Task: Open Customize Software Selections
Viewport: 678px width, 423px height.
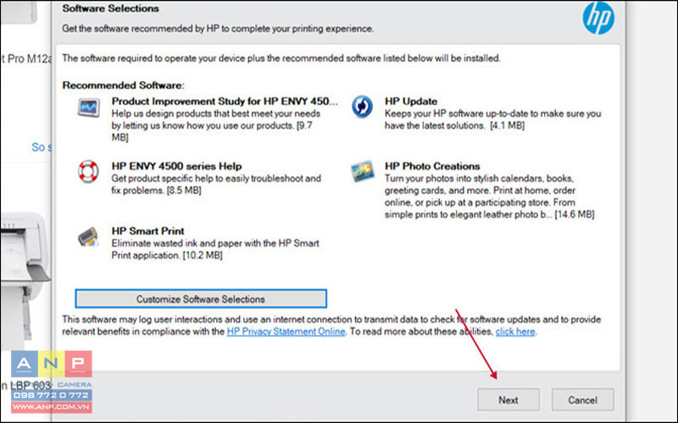Action: tap(201, 299)
